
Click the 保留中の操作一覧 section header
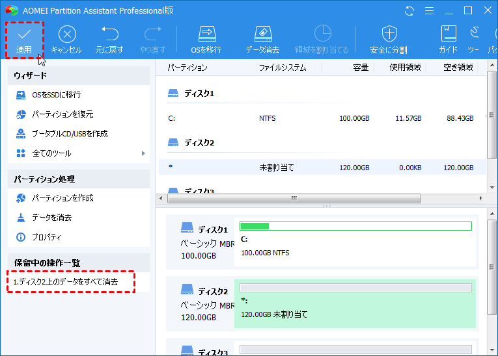pyautogui.click(x=79, y=263)
